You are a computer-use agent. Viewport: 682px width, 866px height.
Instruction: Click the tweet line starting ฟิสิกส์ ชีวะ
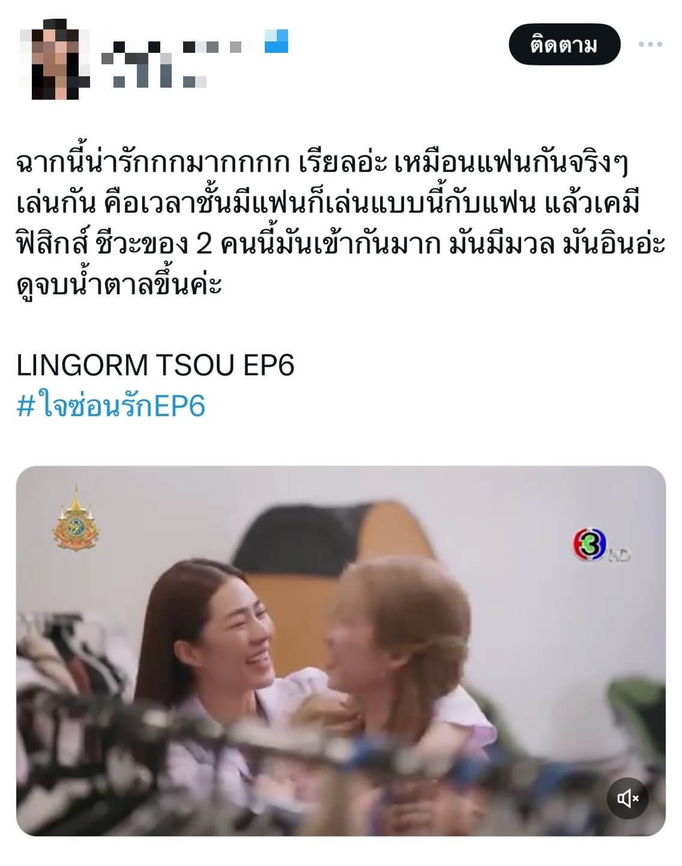(341, 245)
